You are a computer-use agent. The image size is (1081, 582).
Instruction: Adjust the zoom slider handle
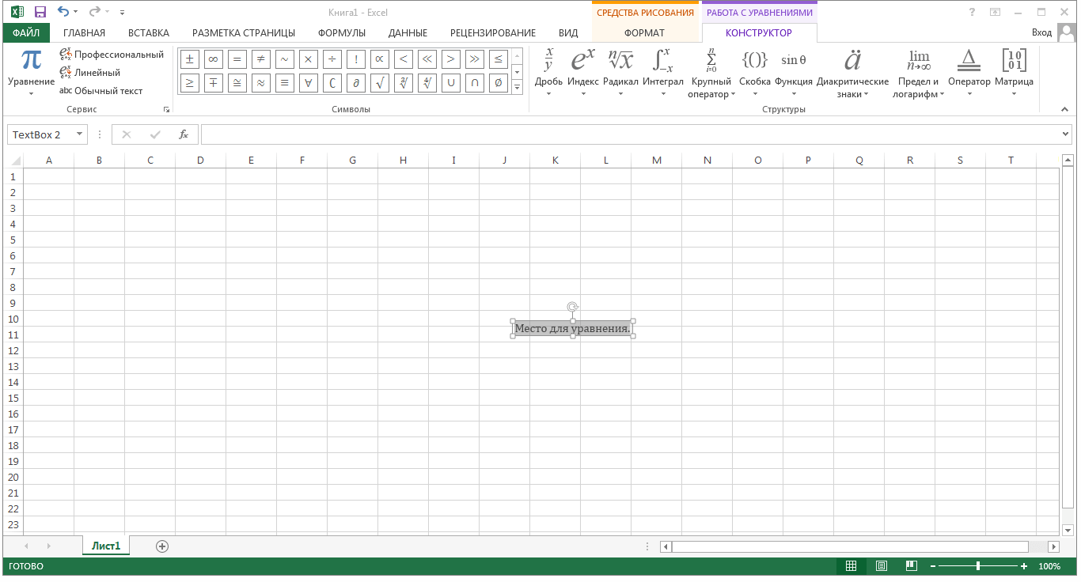pyautogui.click(x=978, y=566)
